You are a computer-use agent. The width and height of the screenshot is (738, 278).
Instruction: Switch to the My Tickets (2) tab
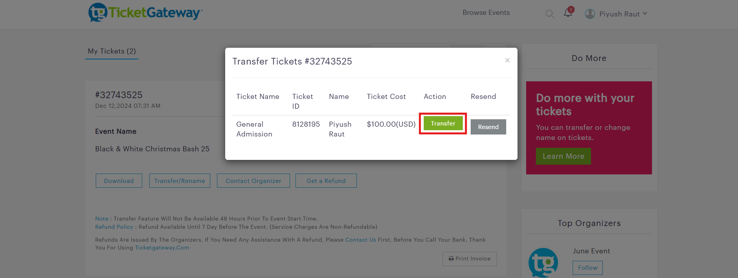click(112, 51)
